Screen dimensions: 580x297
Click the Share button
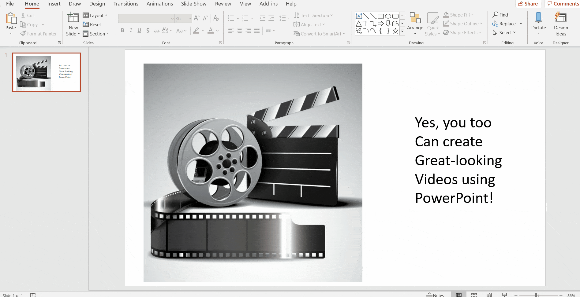(528, 4)
